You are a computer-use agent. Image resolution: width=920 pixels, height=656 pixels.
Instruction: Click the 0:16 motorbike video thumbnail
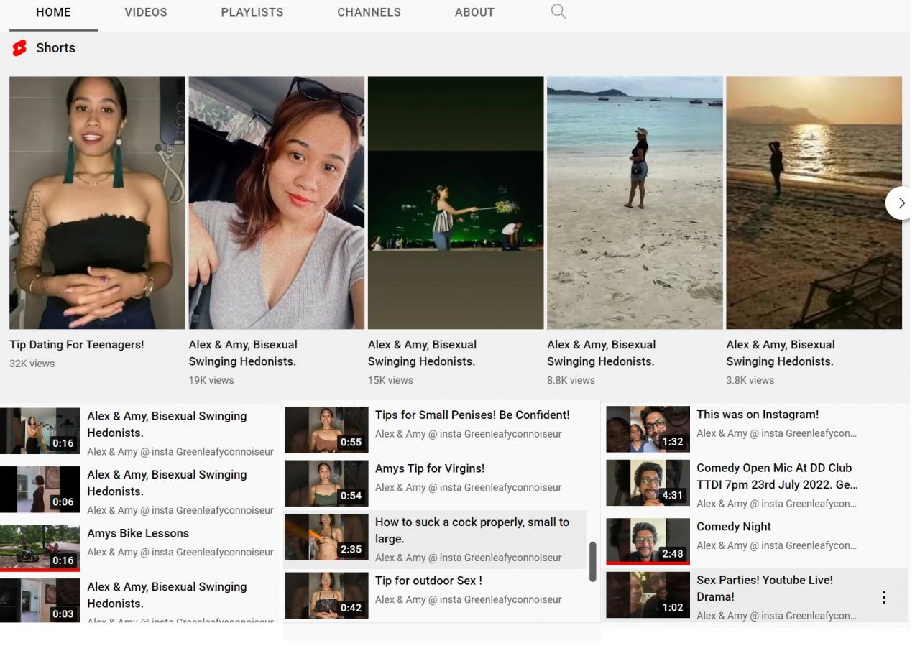(x=40, y=548)
